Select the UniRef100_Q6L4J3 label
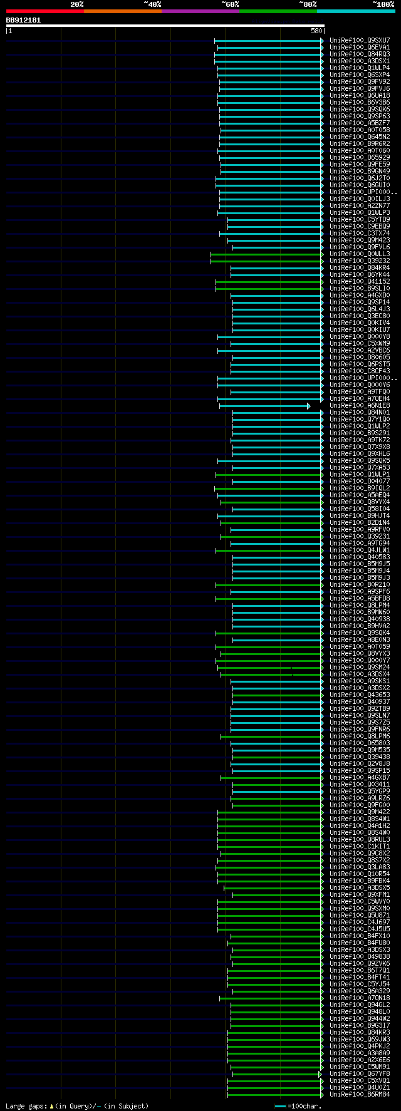401x1111 pixels. [360, 309]
